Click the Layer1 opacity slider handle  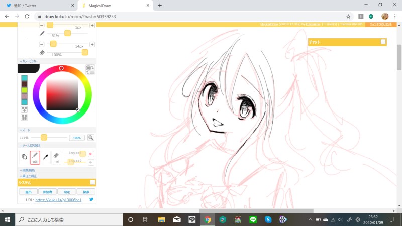click(x=82, y=154)
